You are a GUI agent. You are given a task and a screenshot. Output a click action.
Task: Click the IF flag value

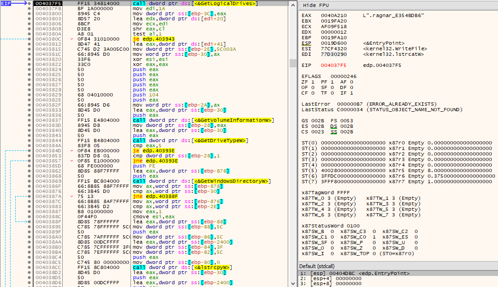(x=351, y=93)
